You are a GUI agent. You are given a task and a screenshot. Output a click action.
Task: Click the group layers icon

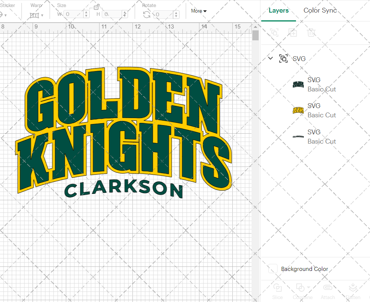tap(274, 33)
